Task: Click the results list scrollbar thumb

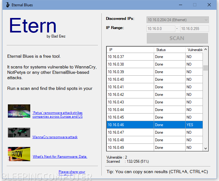Action: (x=205, y=68)
